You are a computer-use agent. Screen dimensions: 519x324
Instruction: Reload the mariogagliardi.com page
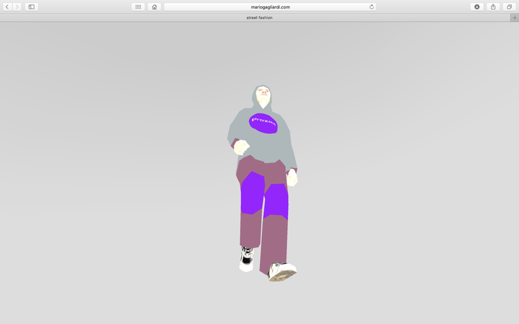[x=371, y=7]
